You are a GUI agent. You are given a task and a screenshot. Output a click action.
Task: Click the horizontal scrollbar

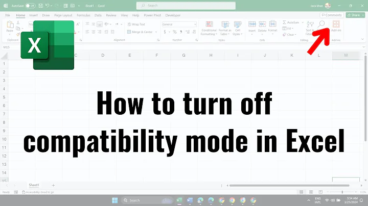click(x=289, y=186)
